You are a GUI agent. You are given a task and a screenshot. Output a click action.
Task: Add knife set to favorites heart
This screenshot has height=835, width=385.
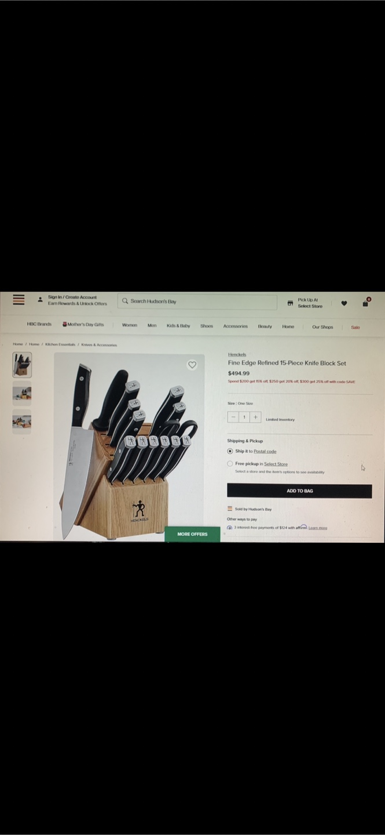192,365
